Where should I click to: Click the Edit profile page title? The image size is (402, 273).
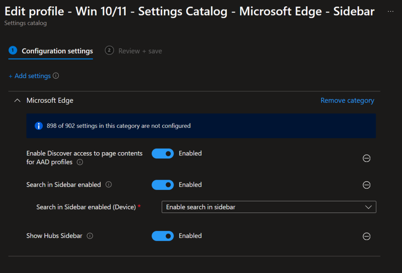[190, 11]
